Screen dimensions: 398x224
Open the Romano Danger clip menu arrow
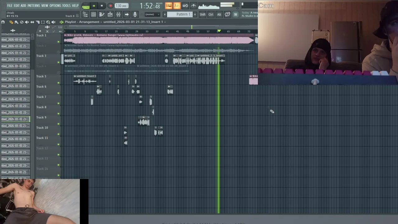66,35
